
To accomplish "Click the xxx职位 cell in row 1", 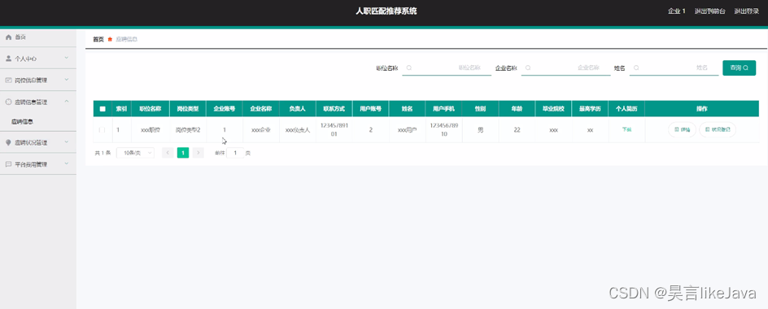I will 151,130.
